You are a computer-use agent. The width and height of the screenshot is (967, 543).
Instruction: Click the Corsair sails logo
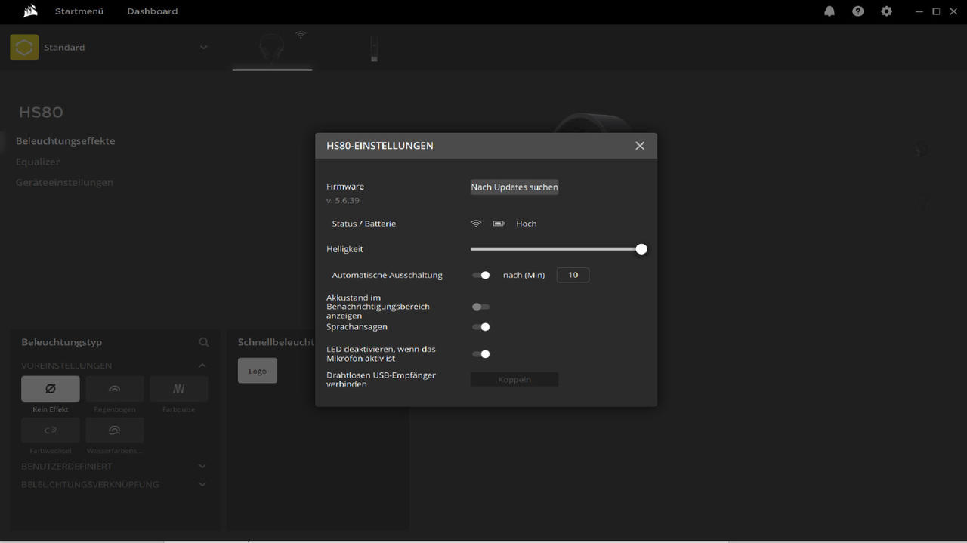[x=31, y=11]
